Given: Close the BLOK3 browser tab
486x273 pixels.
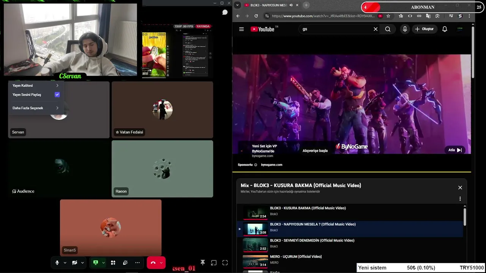Looking at the screenshot, I should click(297, 5).
